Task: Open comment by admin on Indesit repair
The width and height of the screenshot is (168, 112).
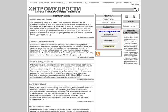Action: 131,53
